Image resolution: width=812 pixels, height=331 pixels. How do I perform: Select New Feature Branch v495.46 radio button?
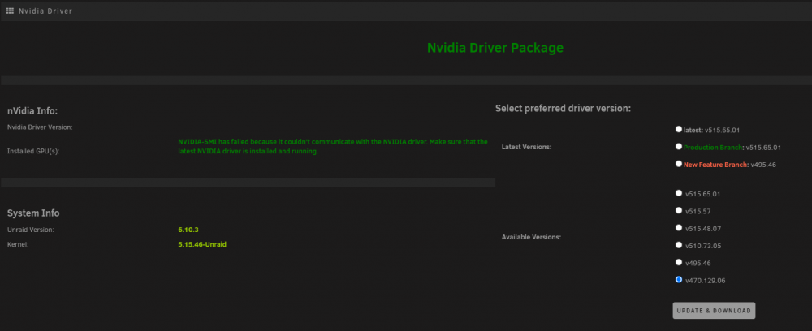point(679,163)
